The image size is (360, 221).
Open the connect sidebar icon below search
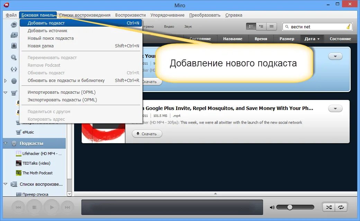(14, 69)
